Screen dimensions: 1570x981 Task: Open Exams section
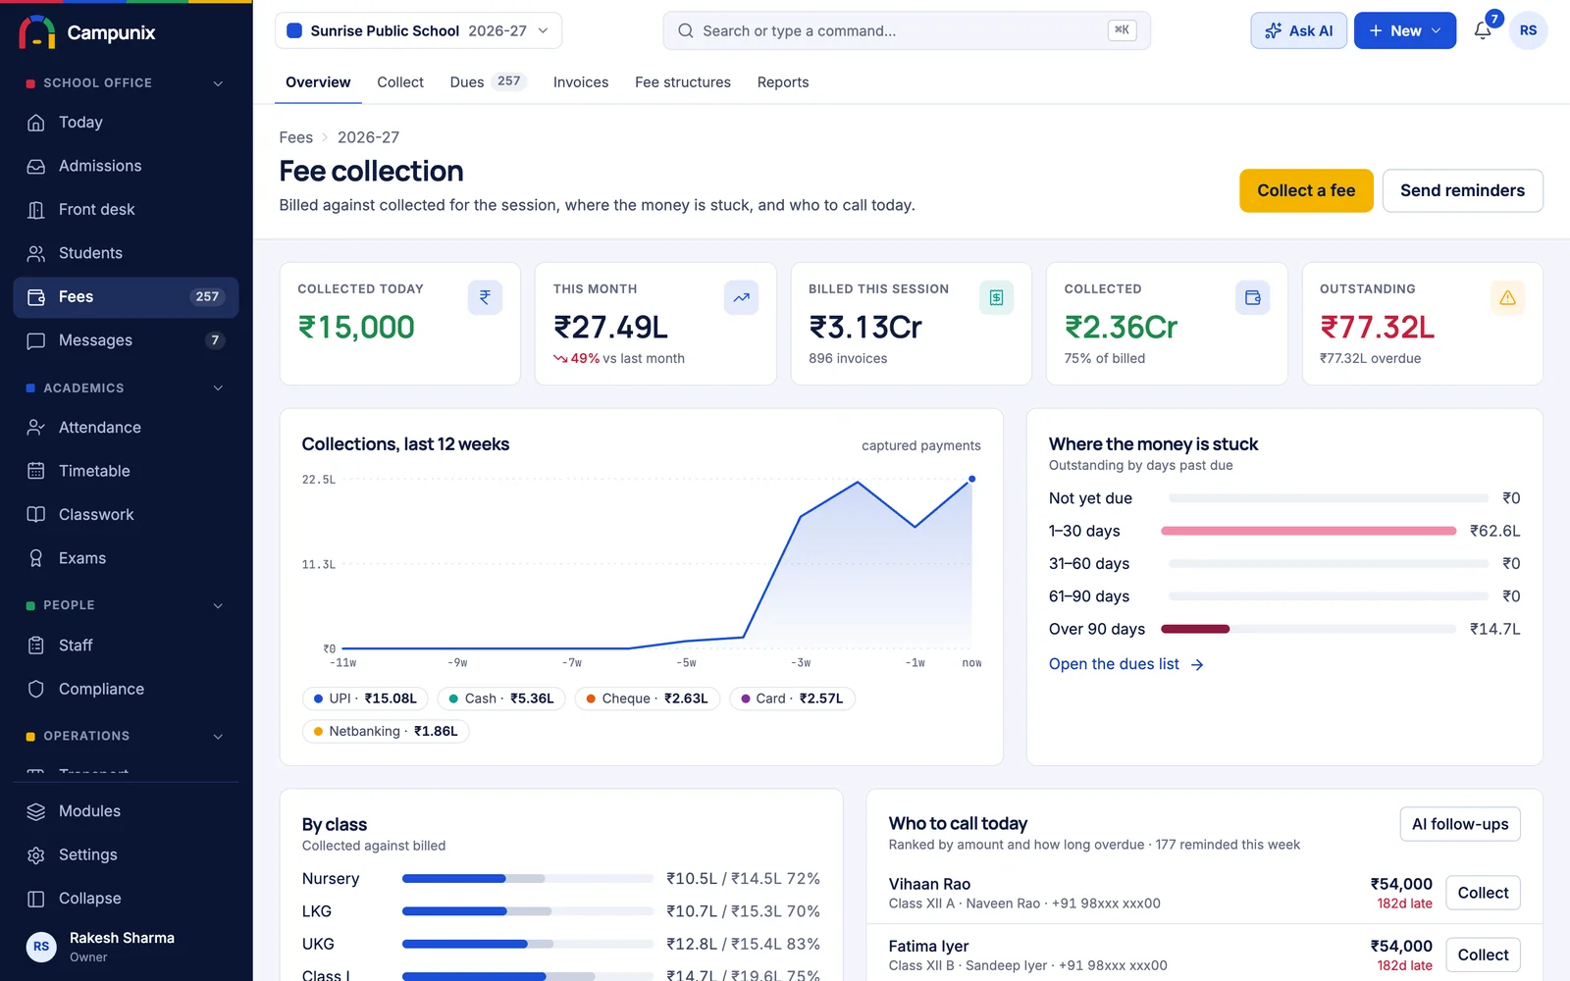point(126,558)
